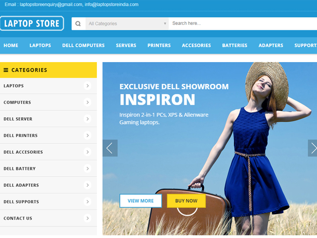Open the SUPPORT nav menu

click(306, 46)
